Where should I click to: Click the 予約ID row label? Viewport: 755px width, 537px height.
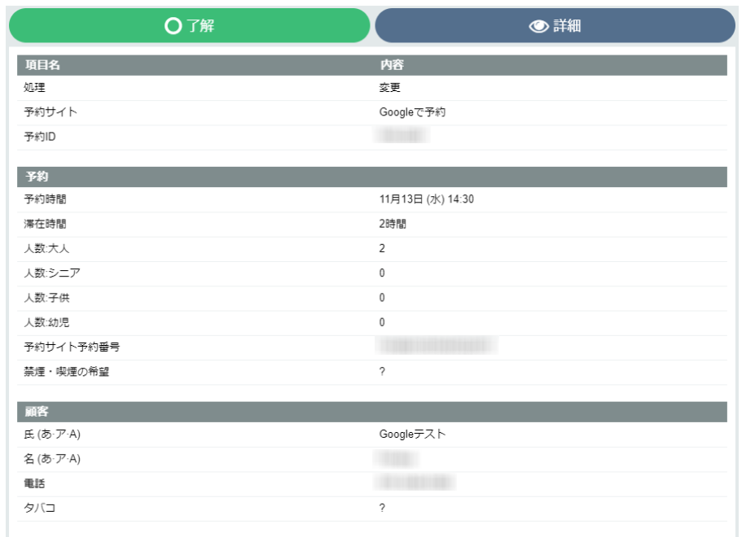tap(40, 137)
